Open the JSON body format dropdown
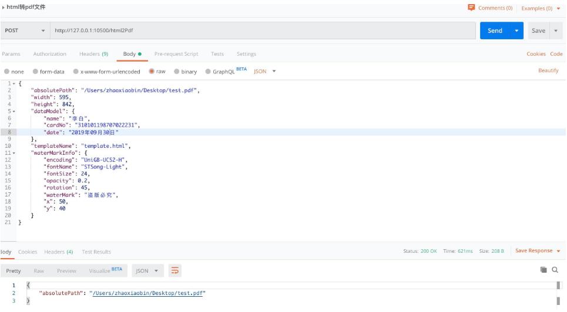 tap(265, 71)
